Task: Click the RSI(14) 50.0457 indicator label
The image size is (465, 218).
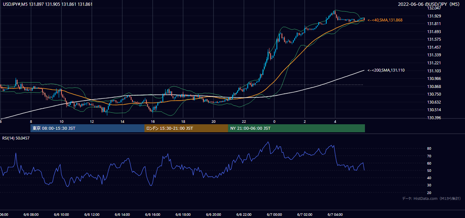Action: click(x=16, y=138)
